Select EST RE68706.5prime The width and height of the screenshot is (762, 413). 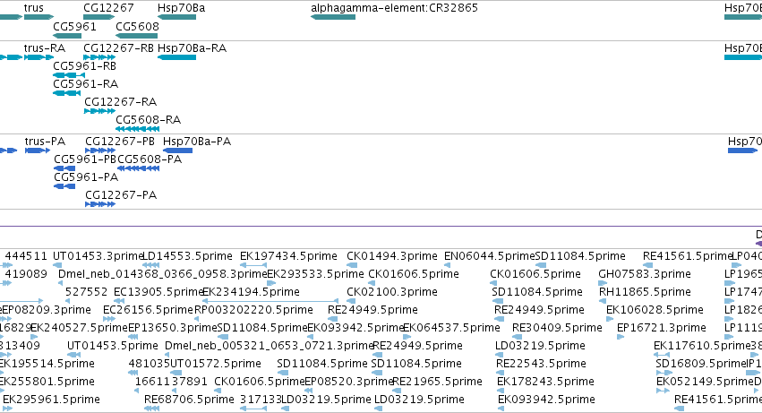(189, 400)
